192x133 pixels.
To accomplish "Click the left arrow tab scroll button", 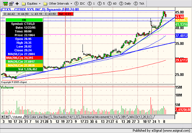I will coord(3,117).
